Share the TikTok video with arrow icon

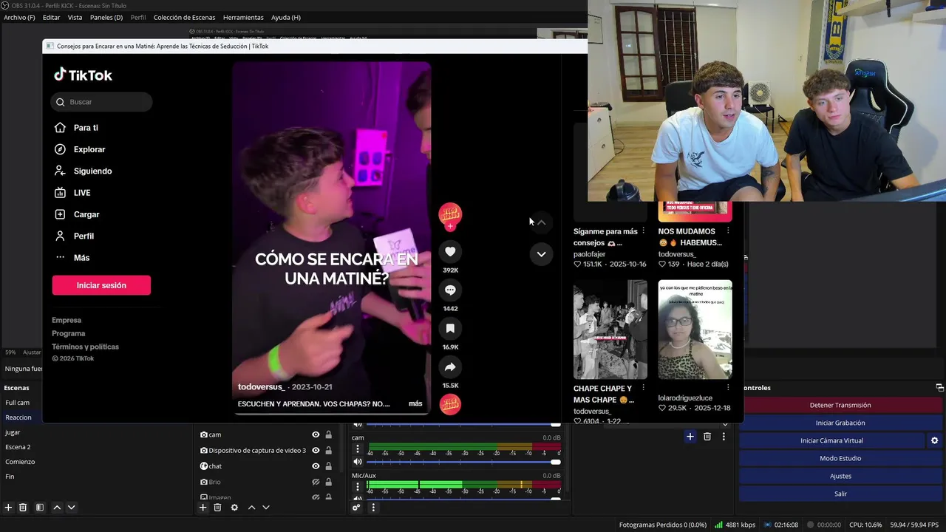(450, 367)
